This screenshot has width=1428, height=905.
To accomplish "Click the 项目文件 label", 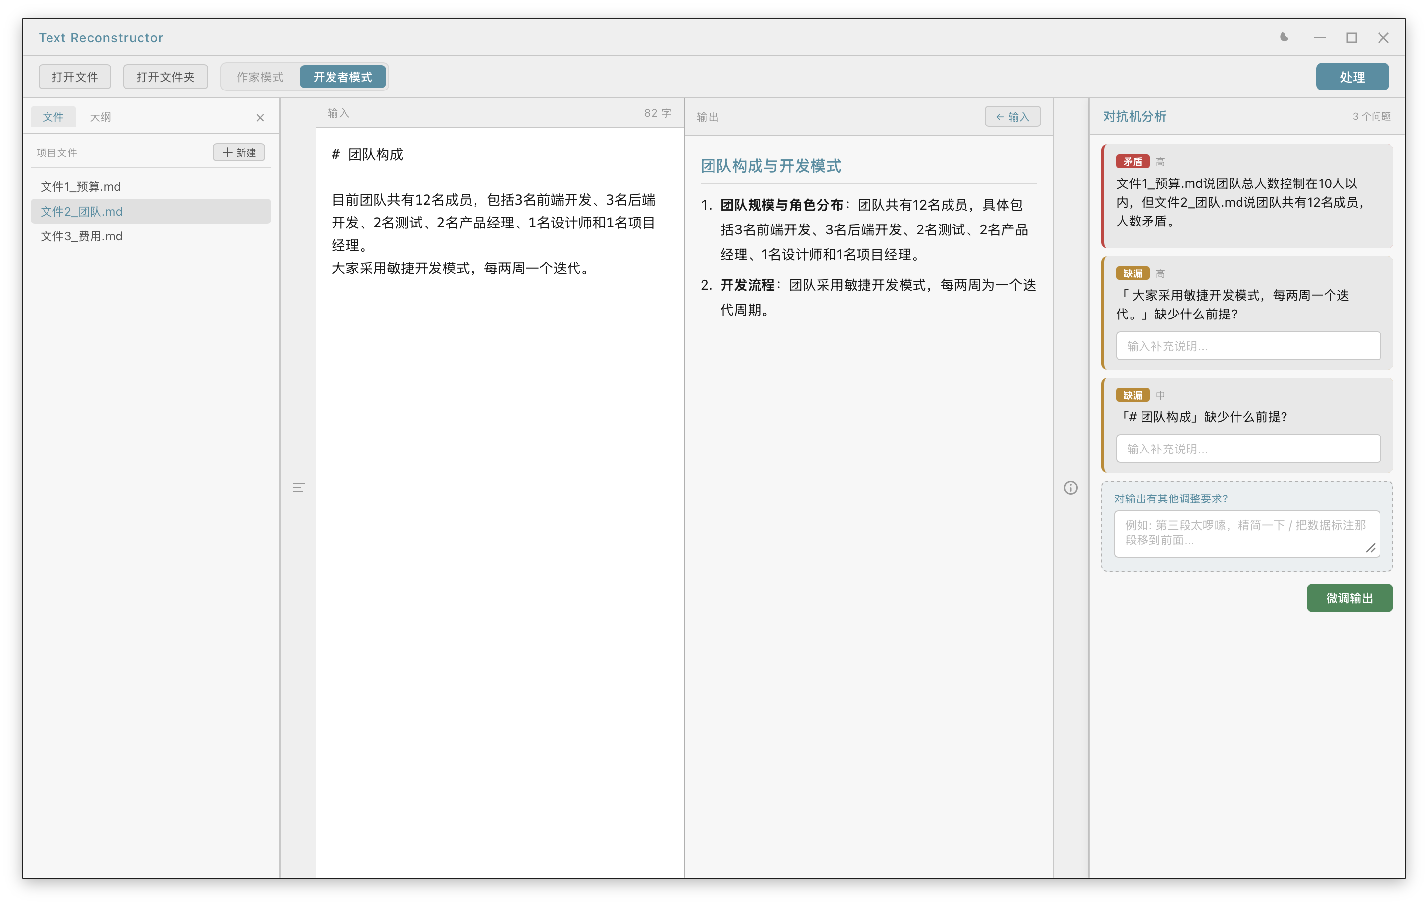I will pos(57,153).
